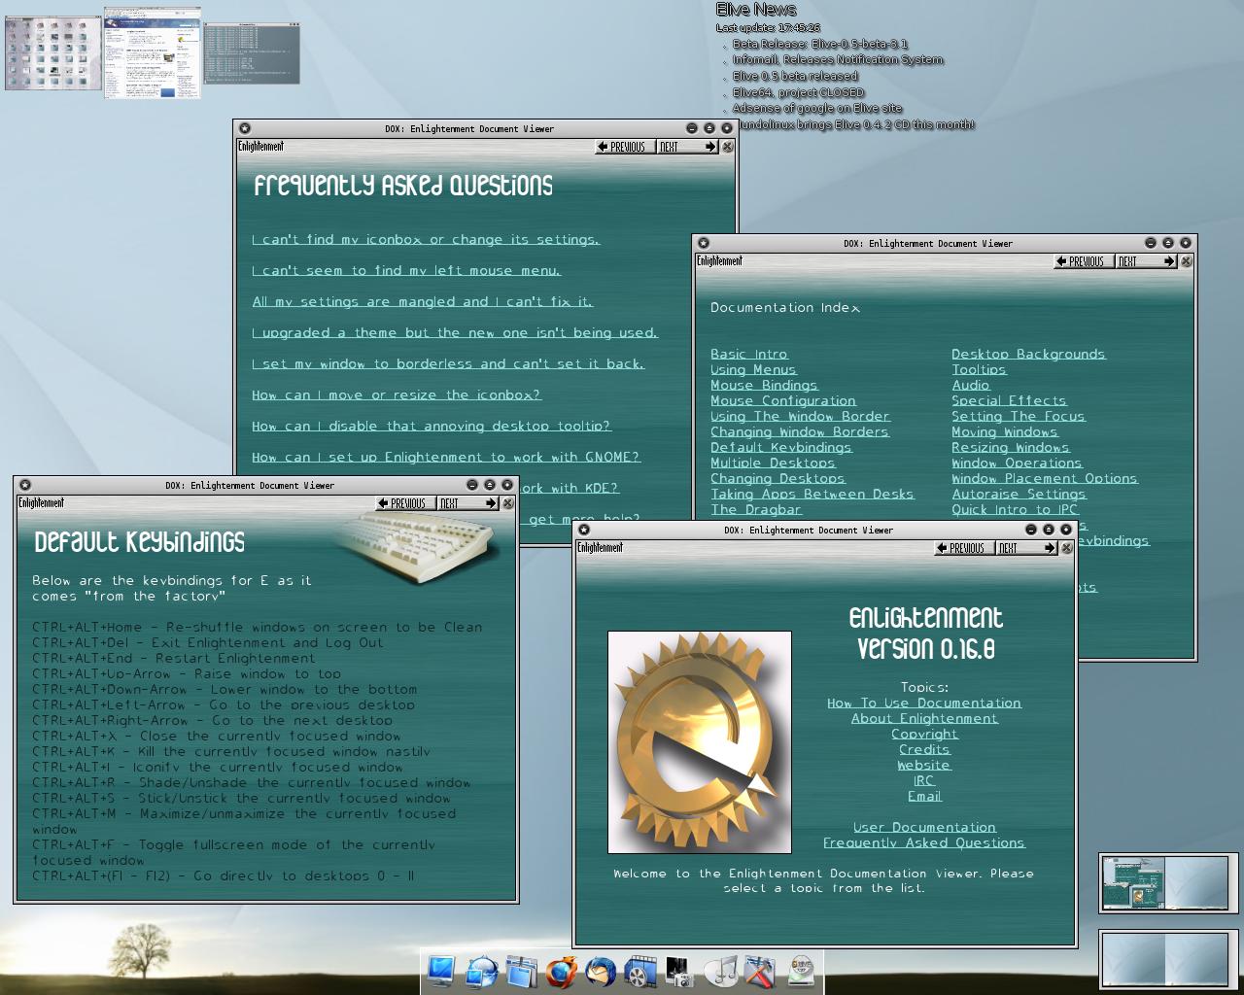
Task: Click Next in Documentation Index window
Action: [1146, 261]
